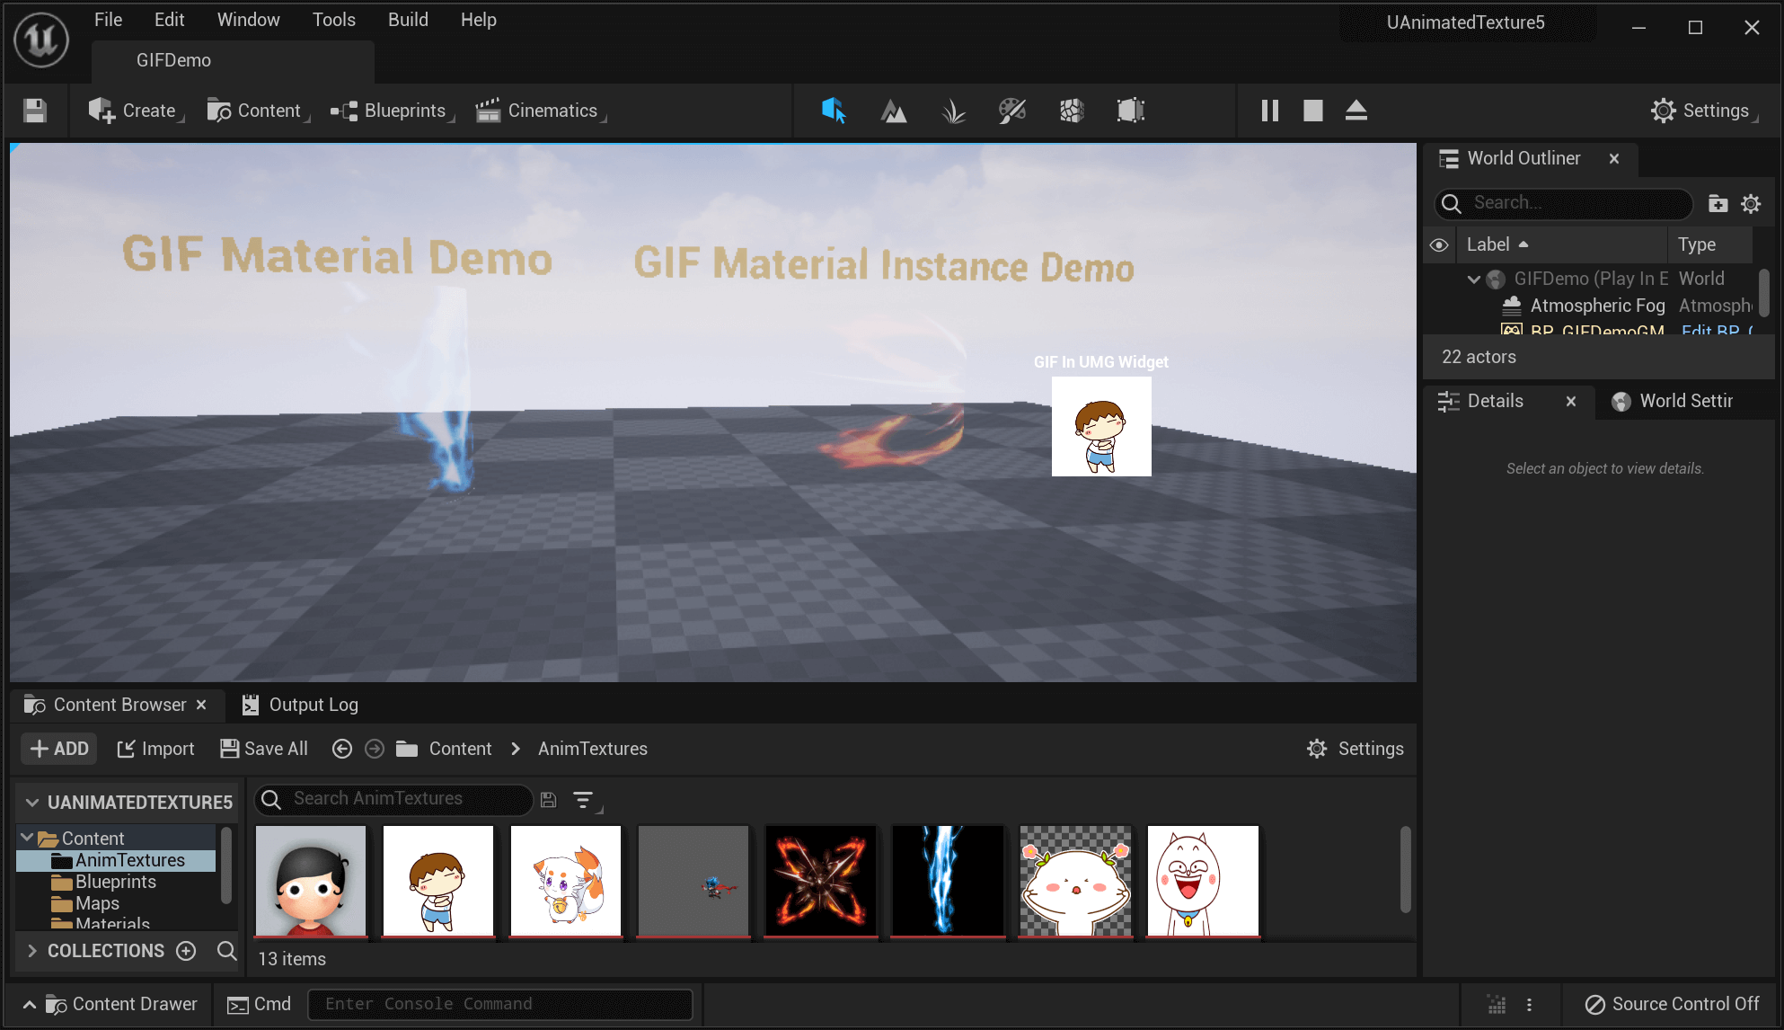Click the Eject from player button
The width and height of the screenshot is (1784, 1030).
[1356, 111]
